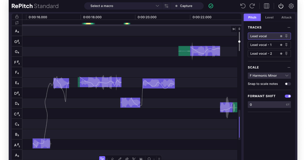
Task: Click the green checkmark status icon
Action: [211, 6]
